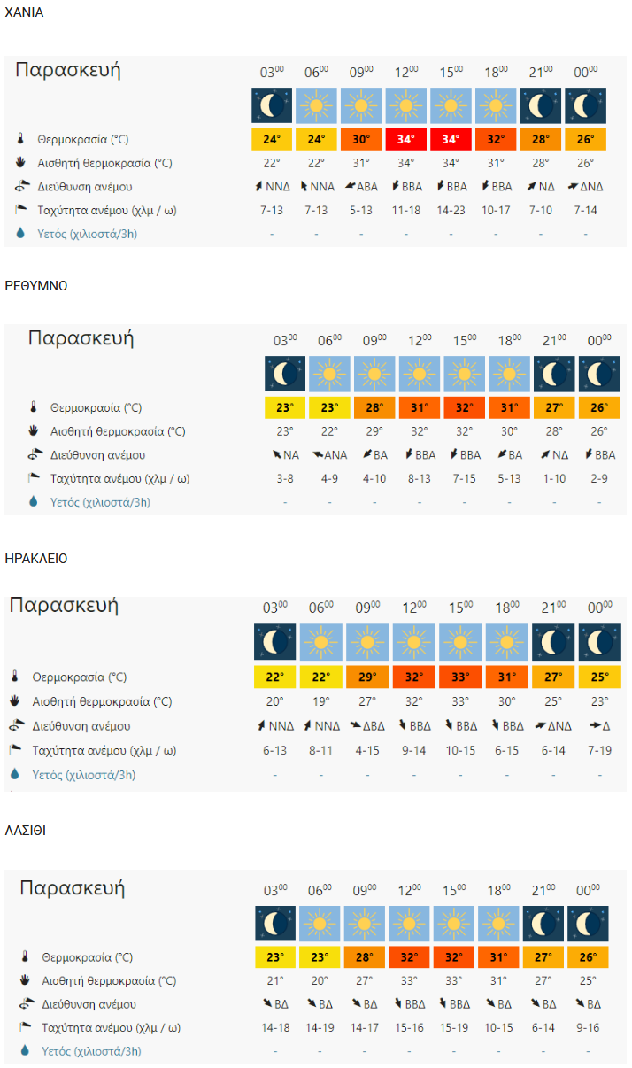Click the 03:00 moon icon for ΧΑΝΙΑ
Screen dimensions: 632x1068
point(271,106)
